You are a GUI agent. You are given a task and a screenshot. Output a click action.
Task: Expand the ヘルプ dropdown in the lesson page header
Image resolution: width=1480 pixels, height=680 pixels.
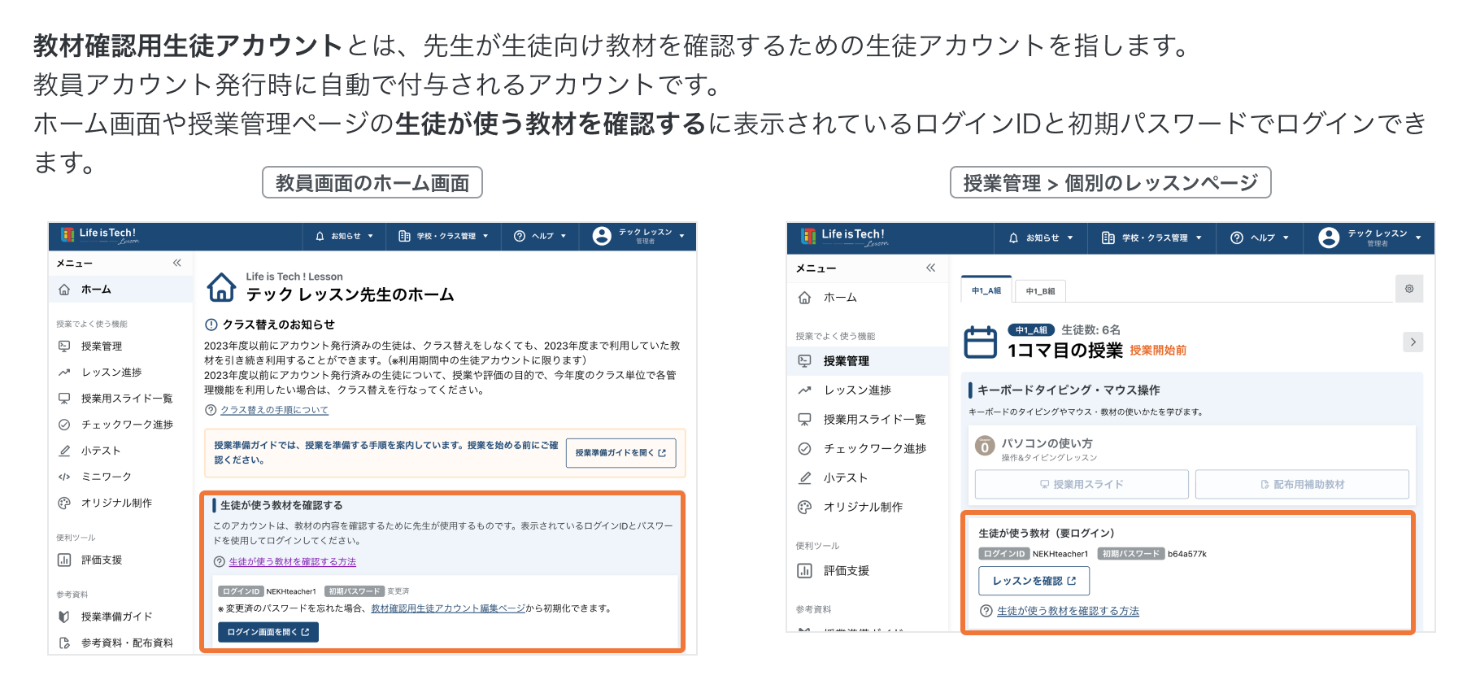point(1260,238)
